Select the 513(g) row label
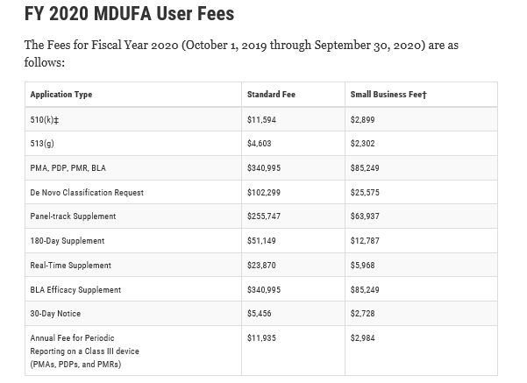This screenshot has width=527, height=383. pyautogui.click(x=42, y=144)
